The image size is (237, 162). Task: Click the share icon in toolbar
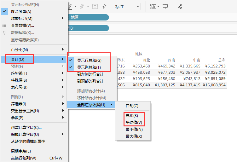[180, 7]
